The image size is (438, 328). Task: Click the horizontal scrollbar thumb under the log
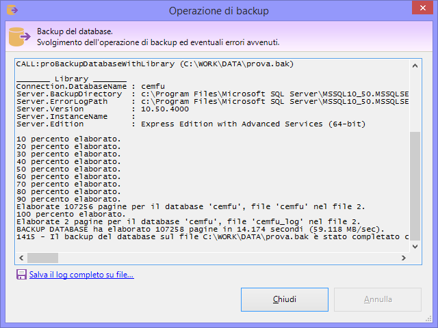42,258
